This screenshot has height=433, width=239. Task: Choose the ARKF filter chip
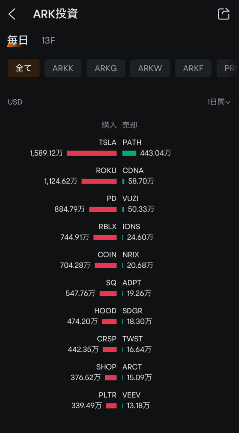tap(193, 68)
